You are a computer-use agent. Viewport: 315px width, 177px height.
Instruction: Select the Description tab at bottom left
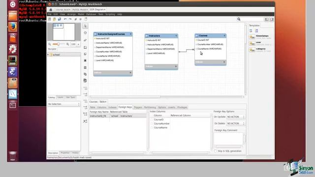pos(53,153)
